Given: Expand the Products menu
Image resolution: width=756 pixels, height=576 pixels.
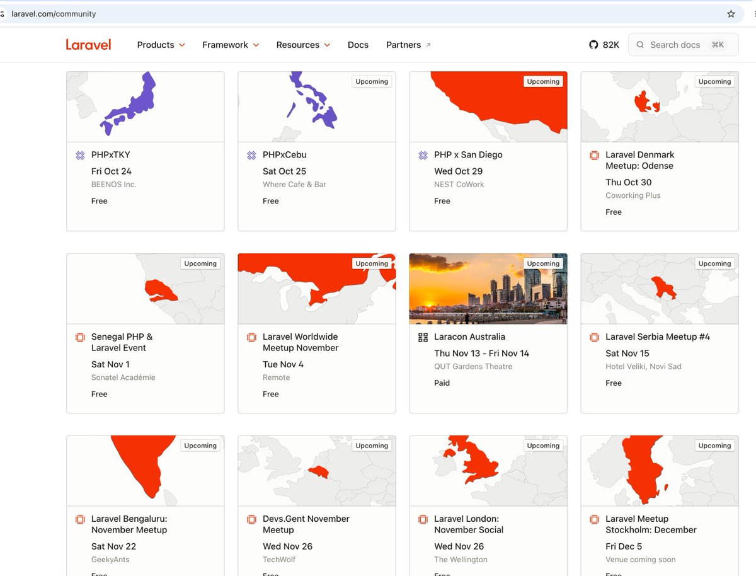Looking at the screenshot, I should [x=161, y=45].
